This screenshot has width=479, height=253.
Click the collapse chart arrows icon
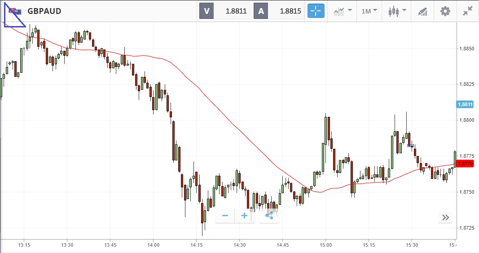coord(467,11)
